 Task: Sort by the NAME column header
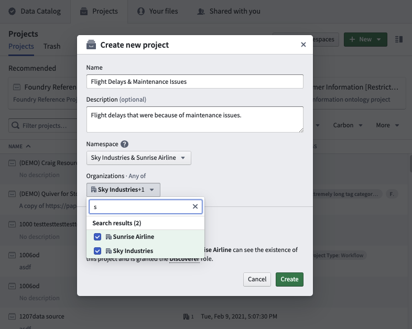coord(19,147)
